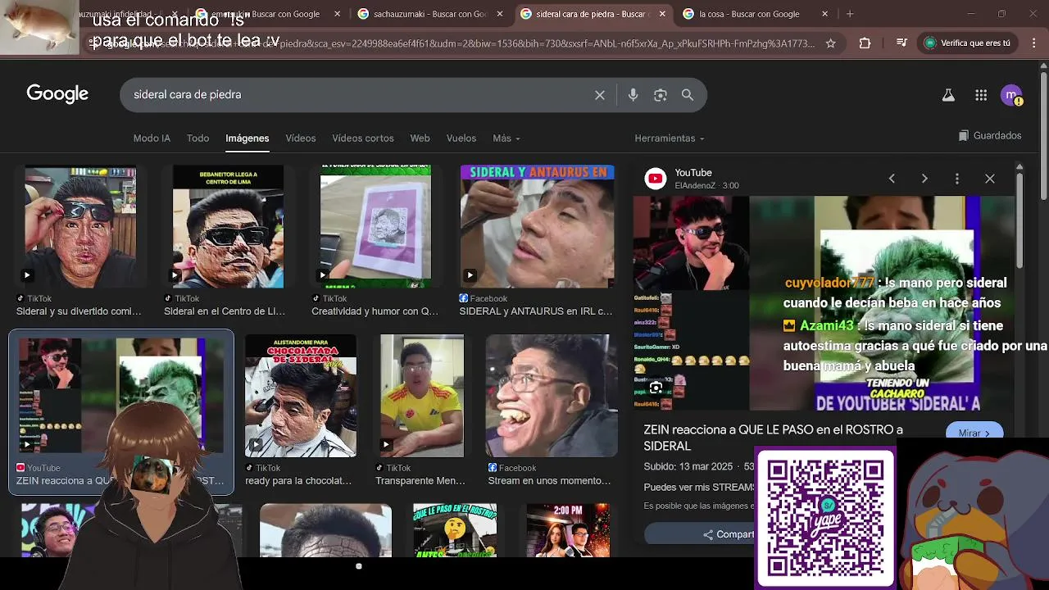This screenshot has width=1049, height=590.
Task: Switch to the 'la cosa - Buscar con Google' tab
Action: tap(751, 14)
